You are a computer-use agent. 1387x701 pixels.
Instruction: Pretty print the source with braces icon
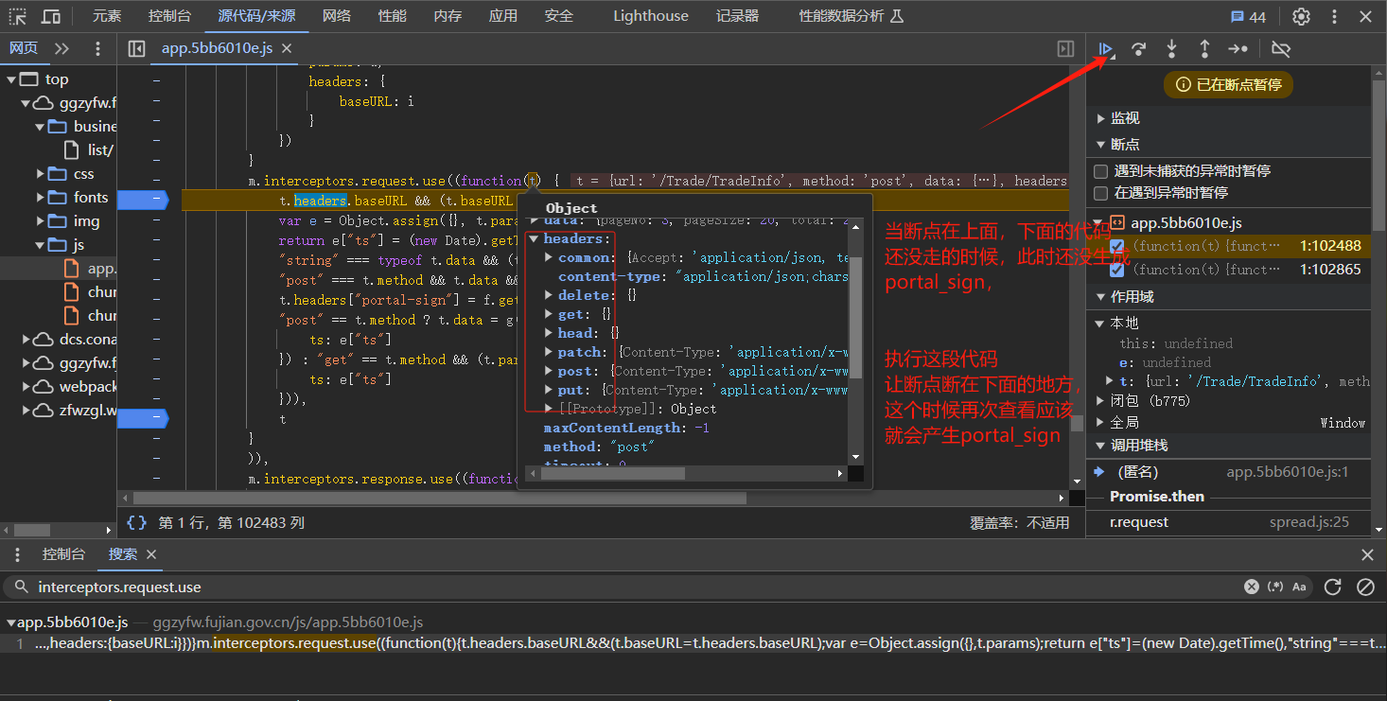pos(136,522)
